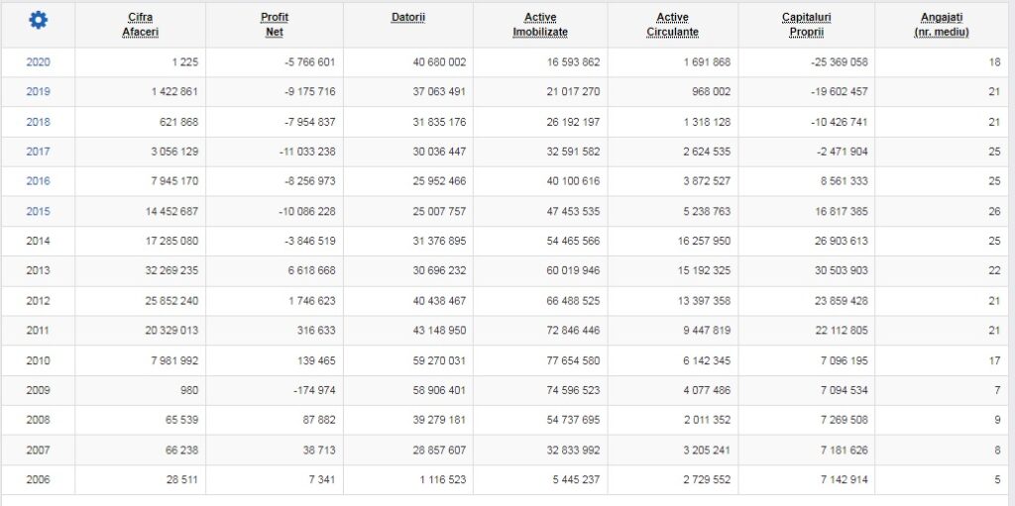
Task: Click the Active Circulante column header
Action: [673, 25]
